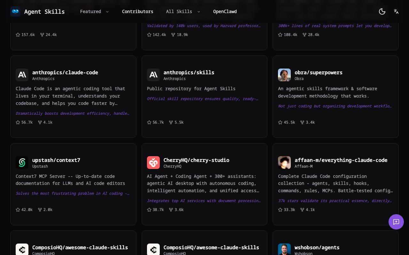Viewport: 409px width, 255px height.
Task: Click the fork icon beside 18.9k
Action: click(173, 35)
